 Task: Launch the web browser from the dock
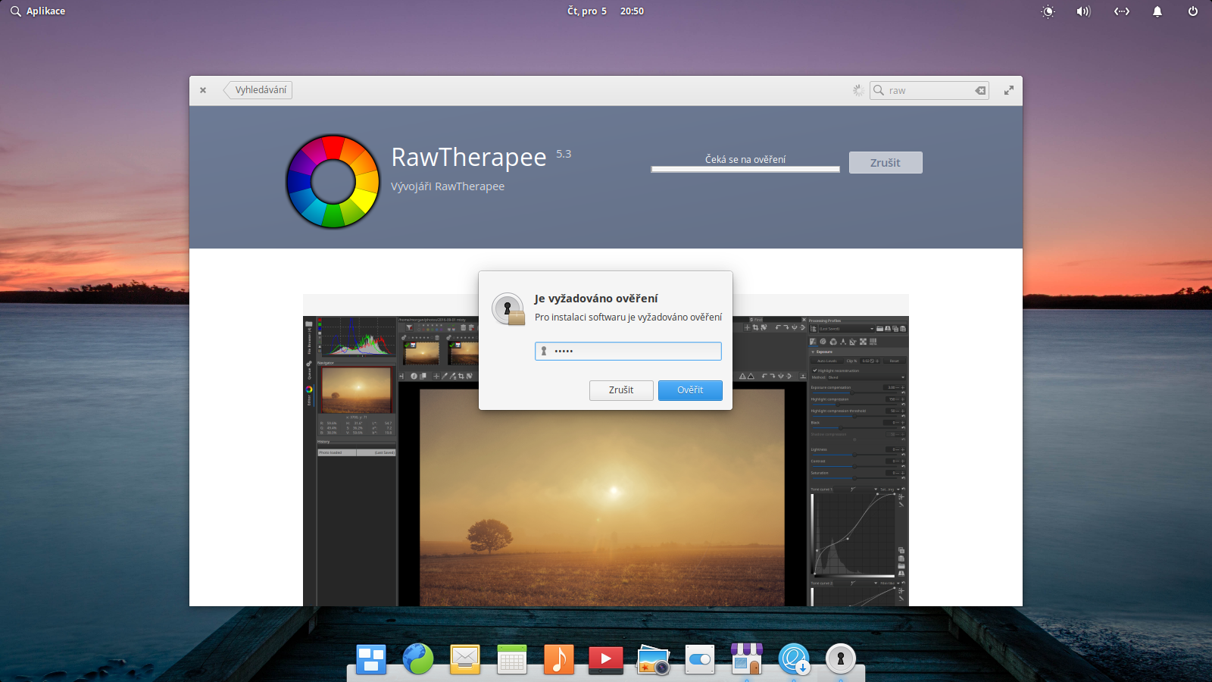pos(417,659)
